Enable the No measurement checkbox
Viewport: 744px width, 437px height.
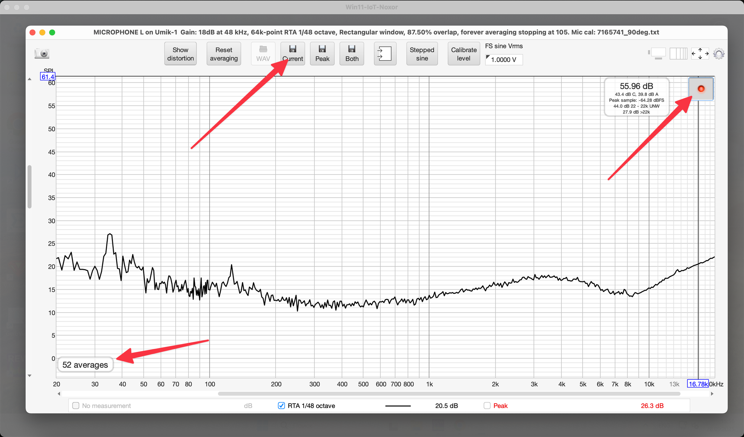click(x=76, y=405)
